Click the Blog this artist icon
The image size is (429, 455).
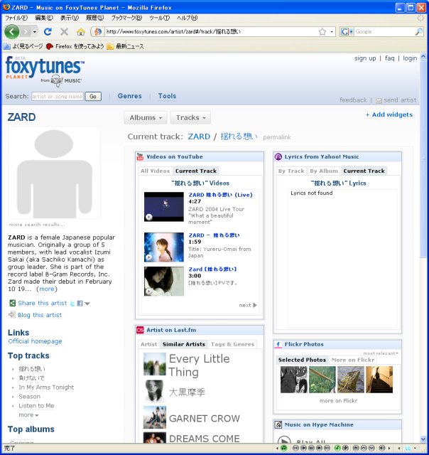(x=12, y=314)
